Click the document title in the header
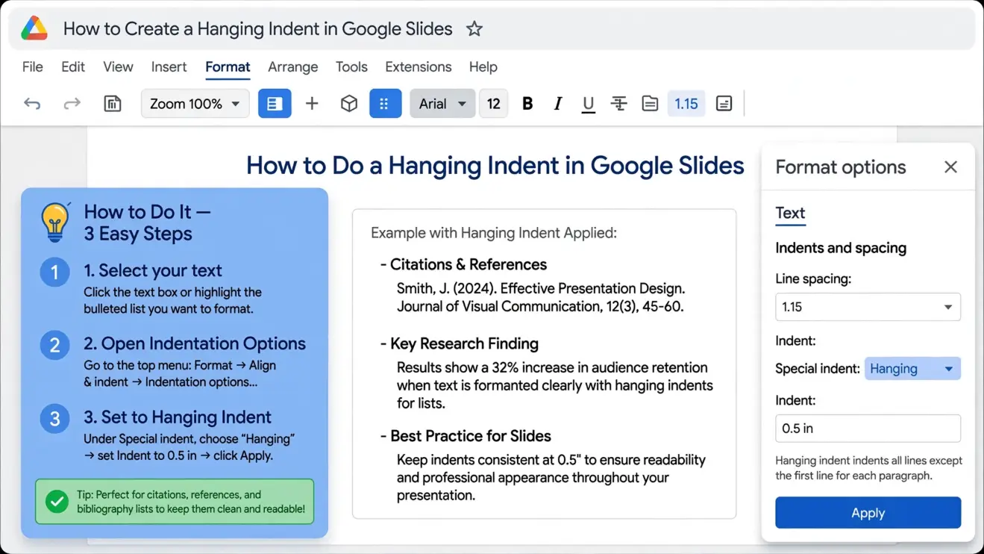Image resolution: width=984 pixels, height=554 pixels. pos(257,29)
